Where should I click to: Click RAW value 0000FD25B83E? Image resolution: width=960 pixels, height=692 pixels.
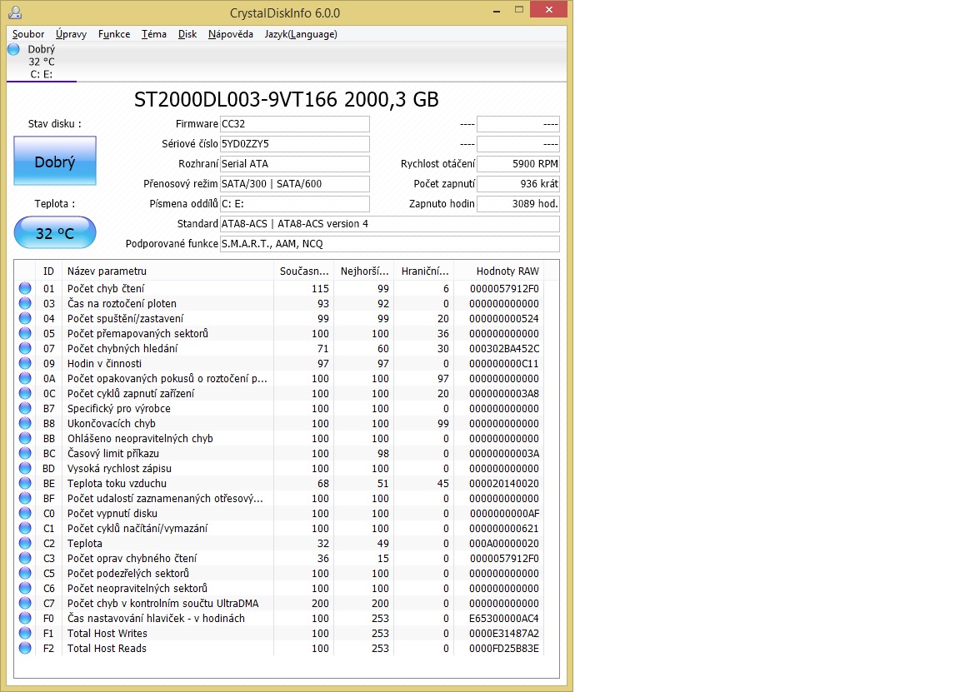click(504, 649)
